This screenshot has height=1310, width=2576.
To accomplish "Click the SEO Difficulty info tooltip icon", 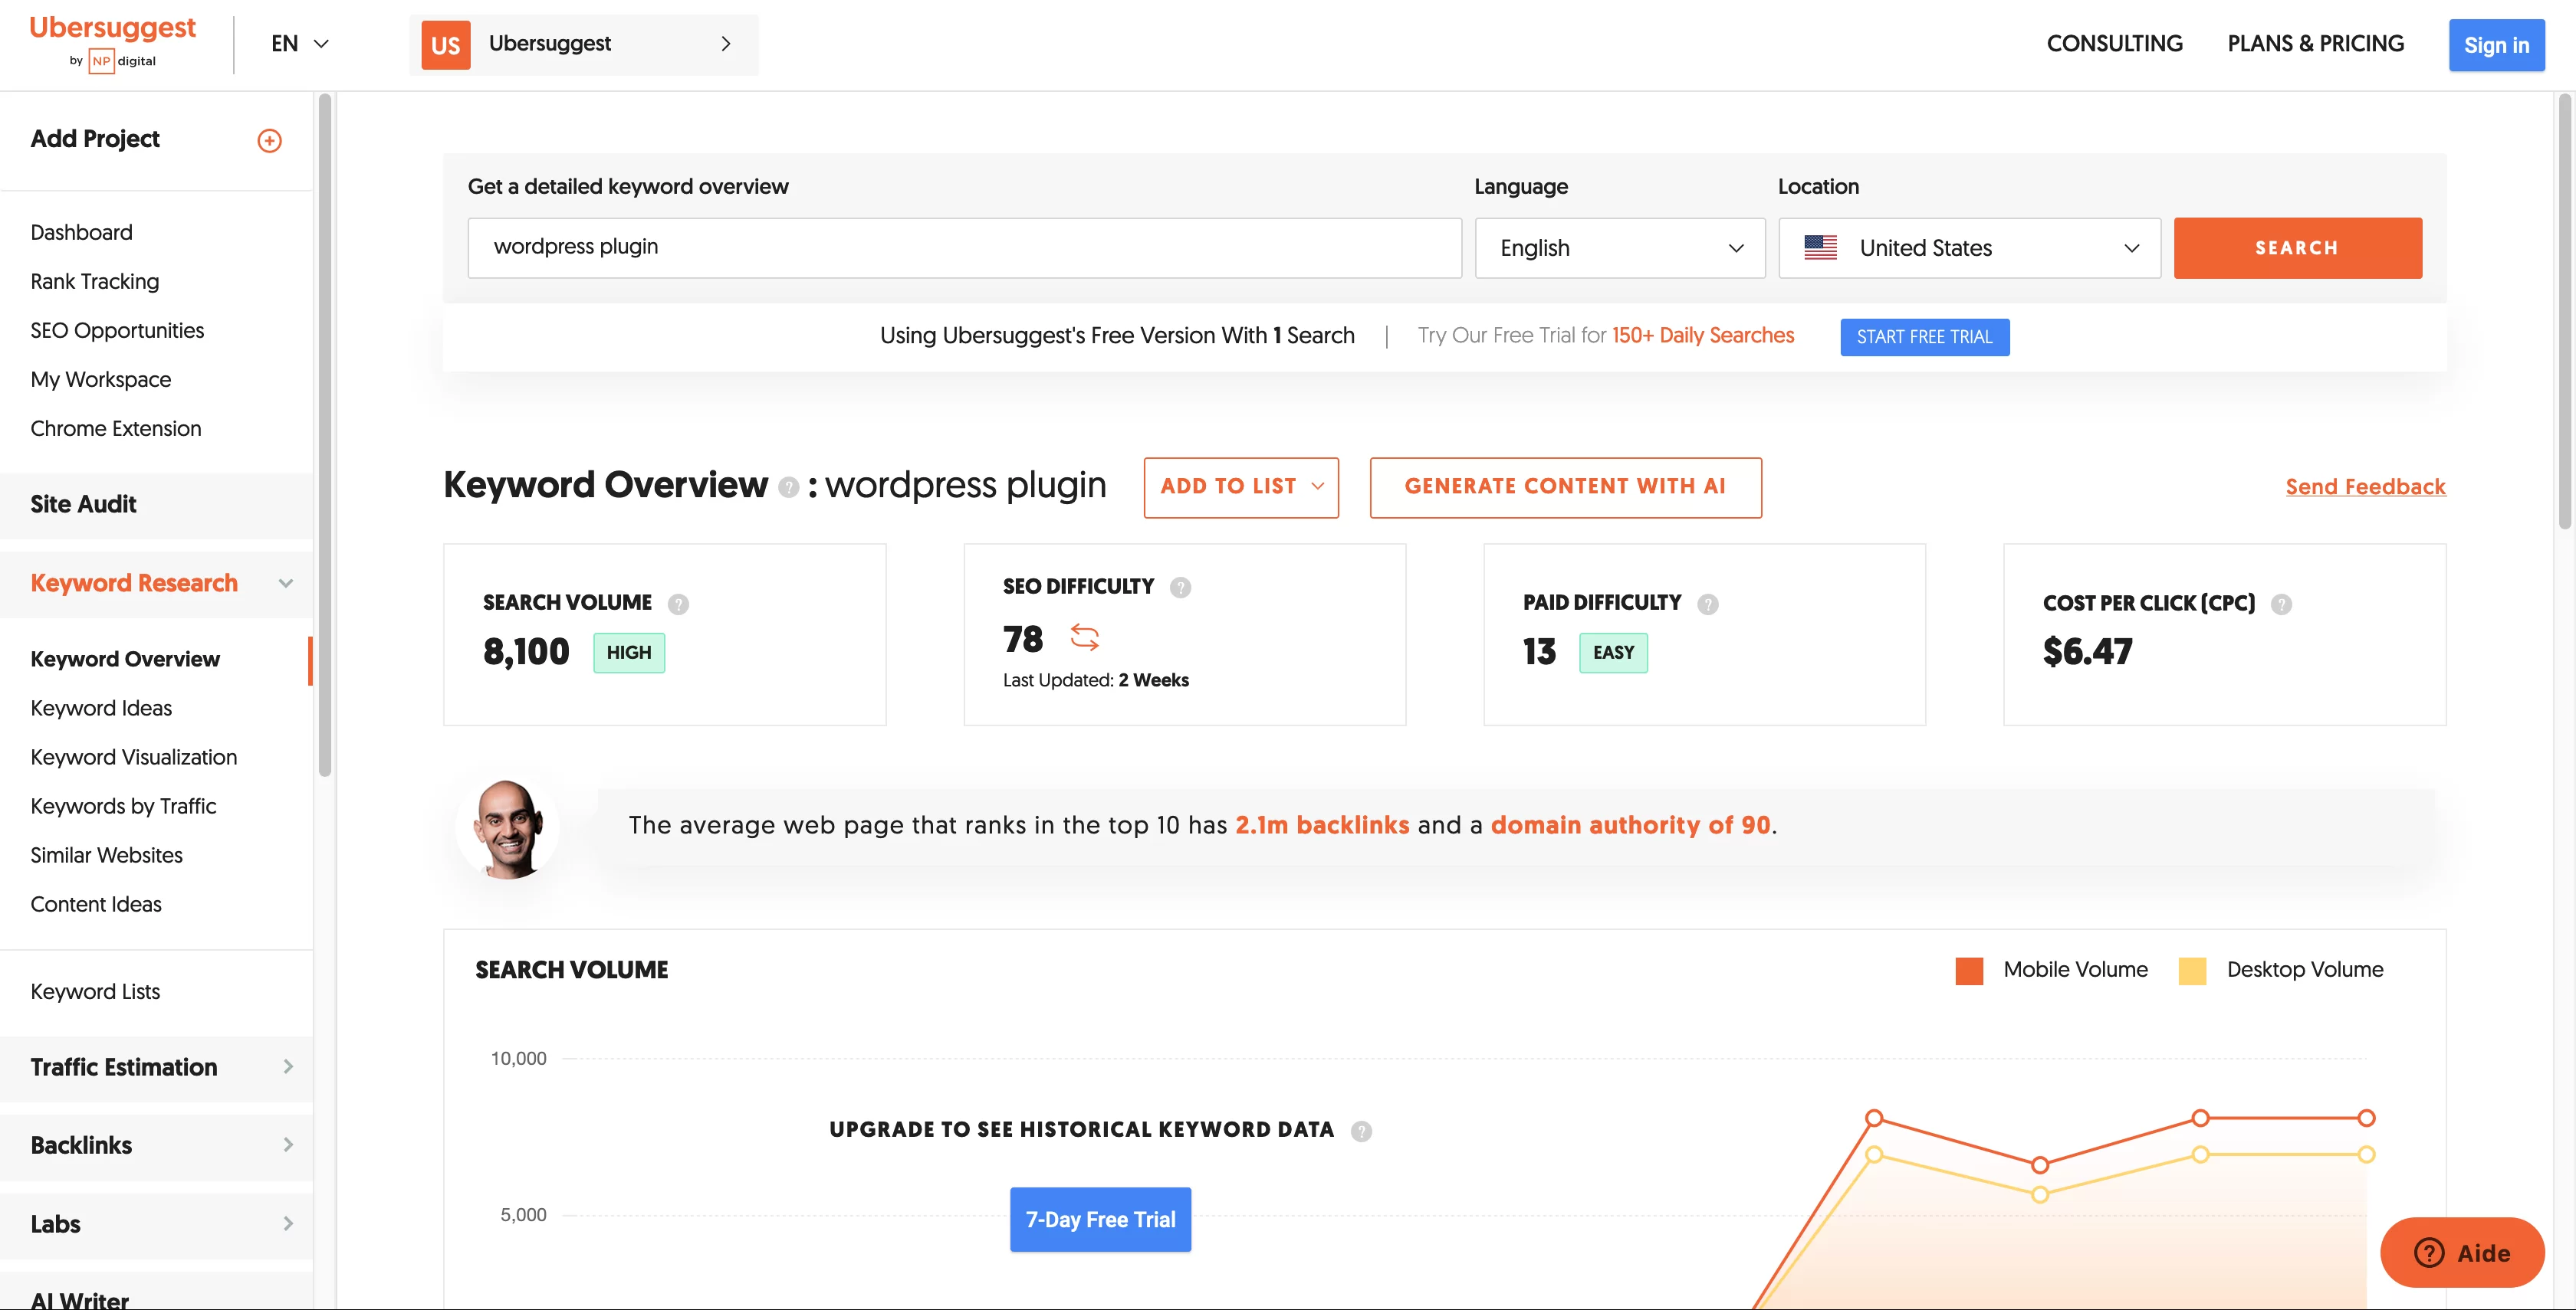I will tap(1178, 588).
